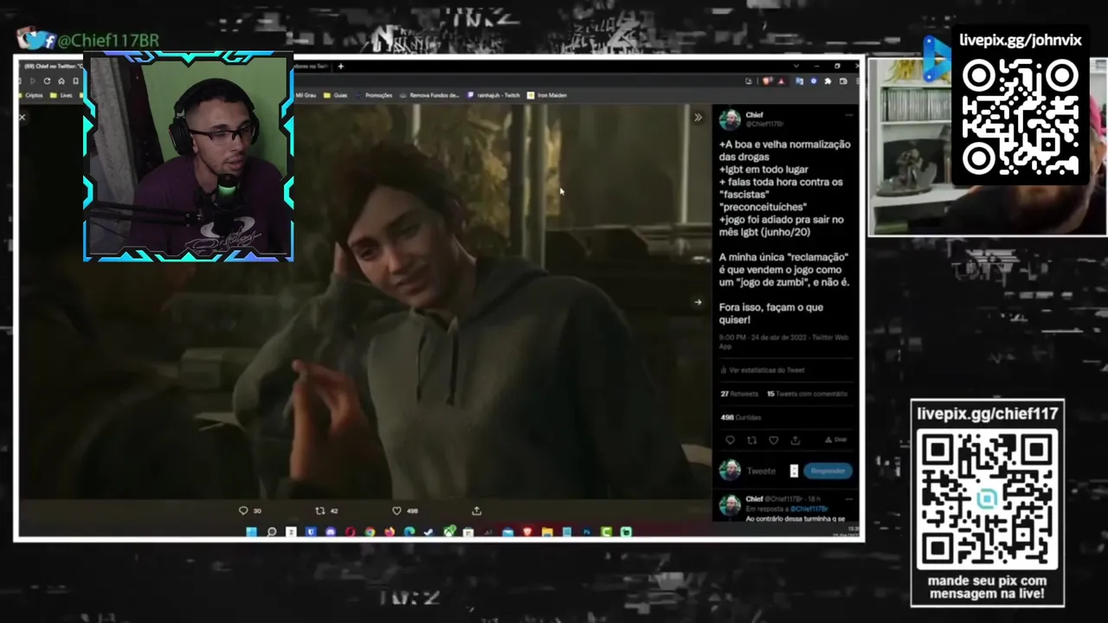Open Firefox from the taskbar

[x=390, y=532]
